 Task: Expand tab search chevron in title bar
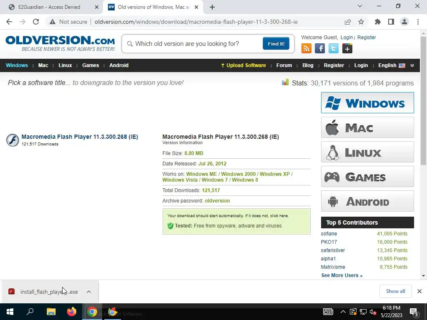(x=360, y=6)
